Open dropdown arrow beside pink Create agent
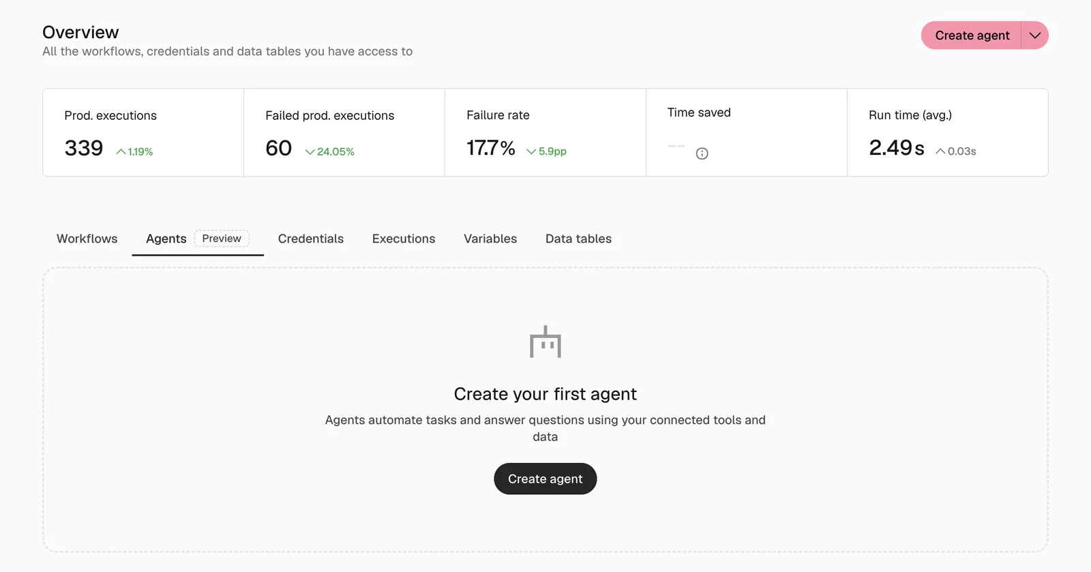This screenshot has height=572, width=1091. (x=1034, y=35)
